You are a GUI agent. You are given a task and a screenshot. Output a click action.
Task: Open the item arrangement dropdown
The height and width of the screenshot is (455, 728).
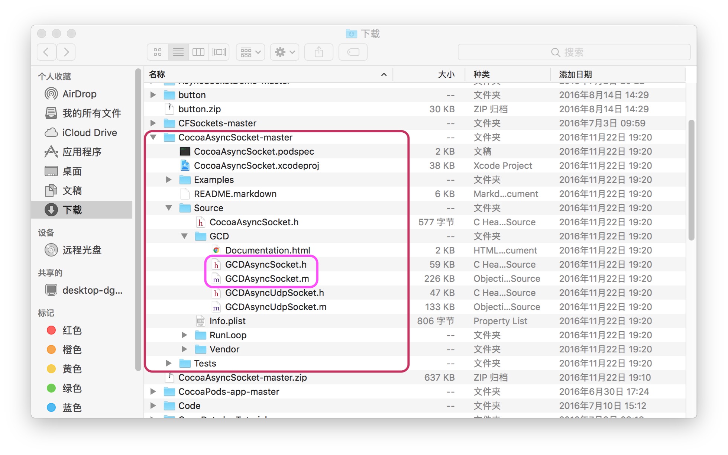[x=250, y=52]
